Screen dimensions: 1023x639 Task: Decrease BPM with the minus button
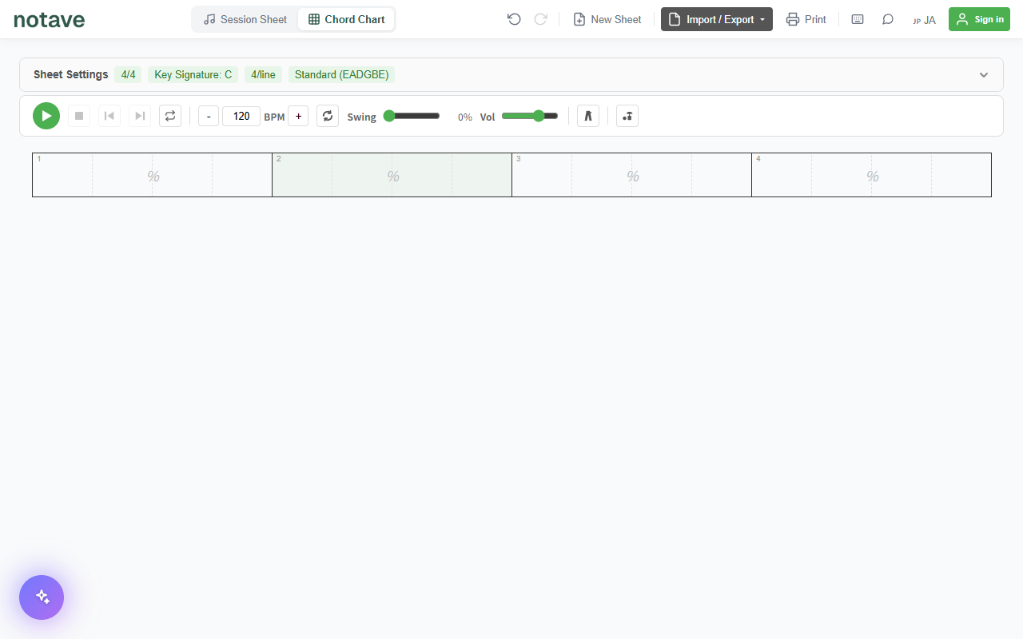point(209,116)
